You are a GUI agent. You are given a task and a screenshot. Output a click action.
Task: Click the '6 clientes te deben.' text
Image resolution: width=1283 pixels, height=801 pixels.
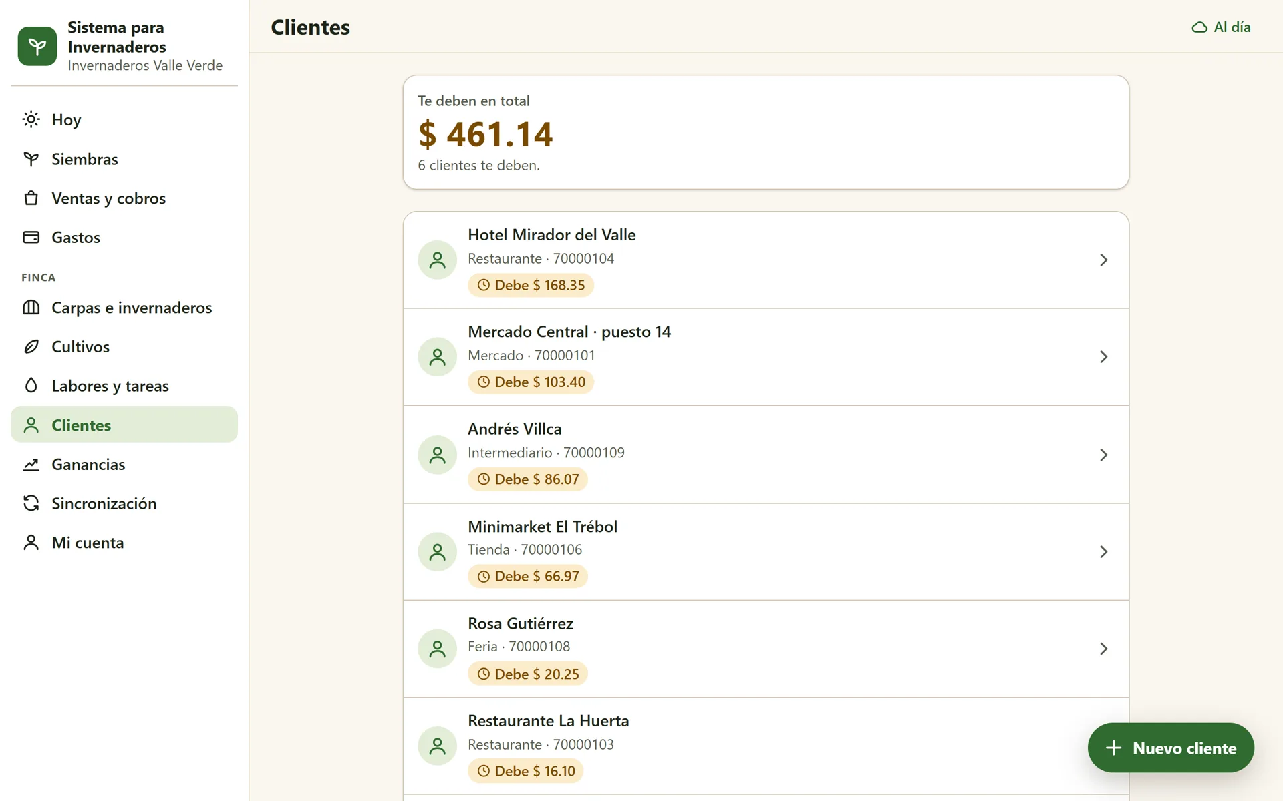478,166
